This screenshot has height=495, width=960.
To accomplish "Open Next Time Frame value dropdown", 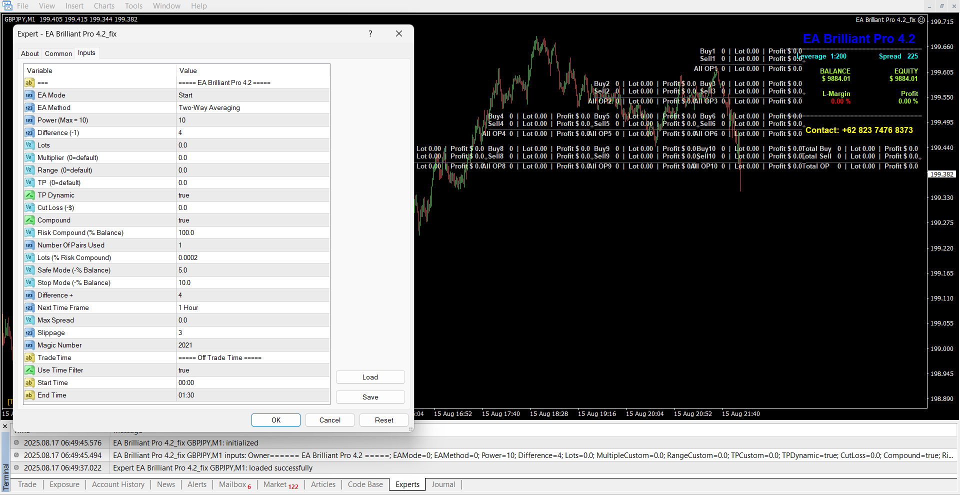I will 253,307.
